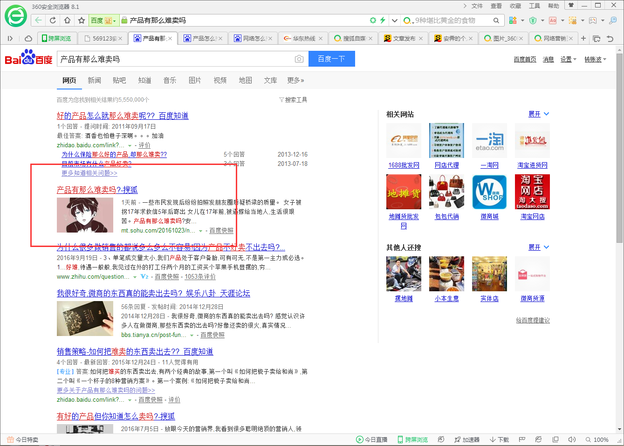Close the 搜狐自媒 tab

[370, 39]
